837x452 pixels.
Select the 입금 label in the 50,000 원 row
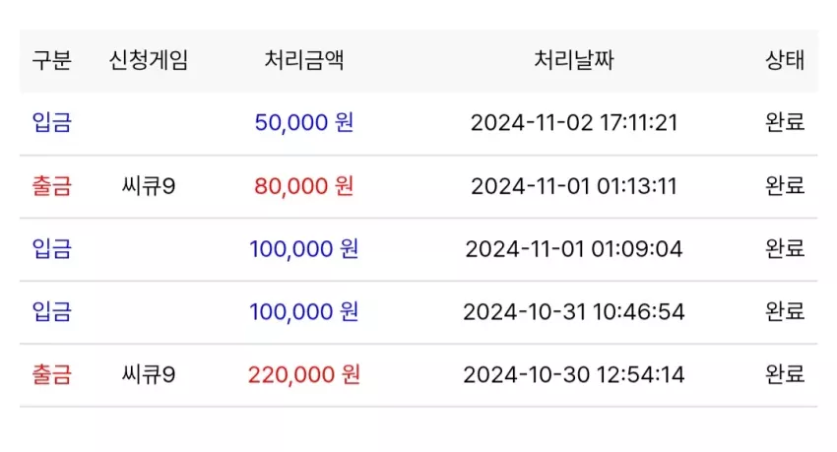pos(52,123)
